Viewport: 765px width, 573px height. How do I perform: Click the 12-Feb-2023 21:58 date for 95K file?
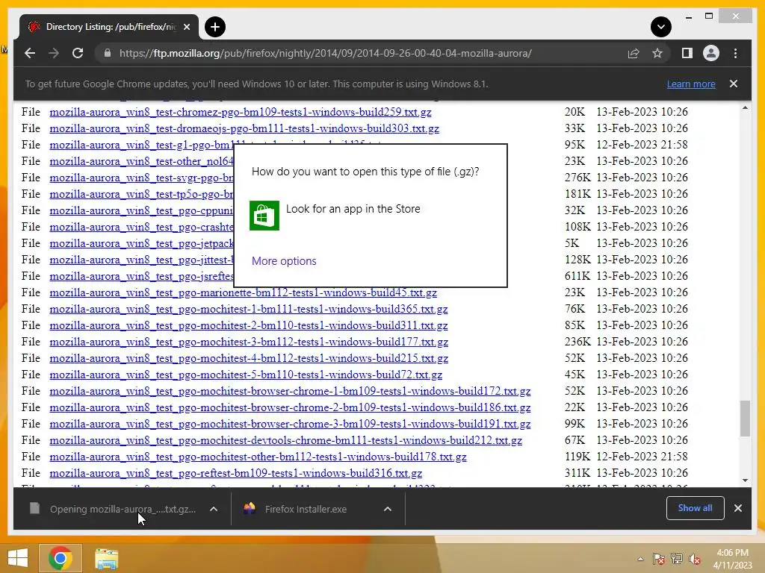pyautogui.click(x=642, y=145)
